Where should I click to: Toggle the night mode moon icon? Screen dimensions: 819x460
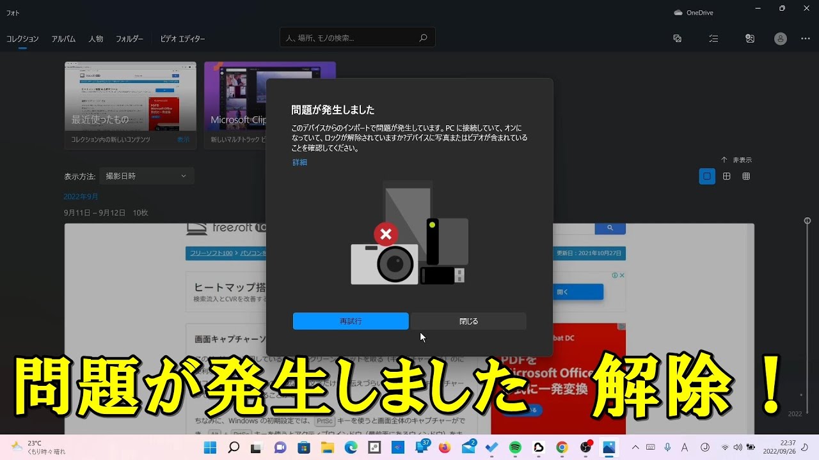(x=805, y=447)
